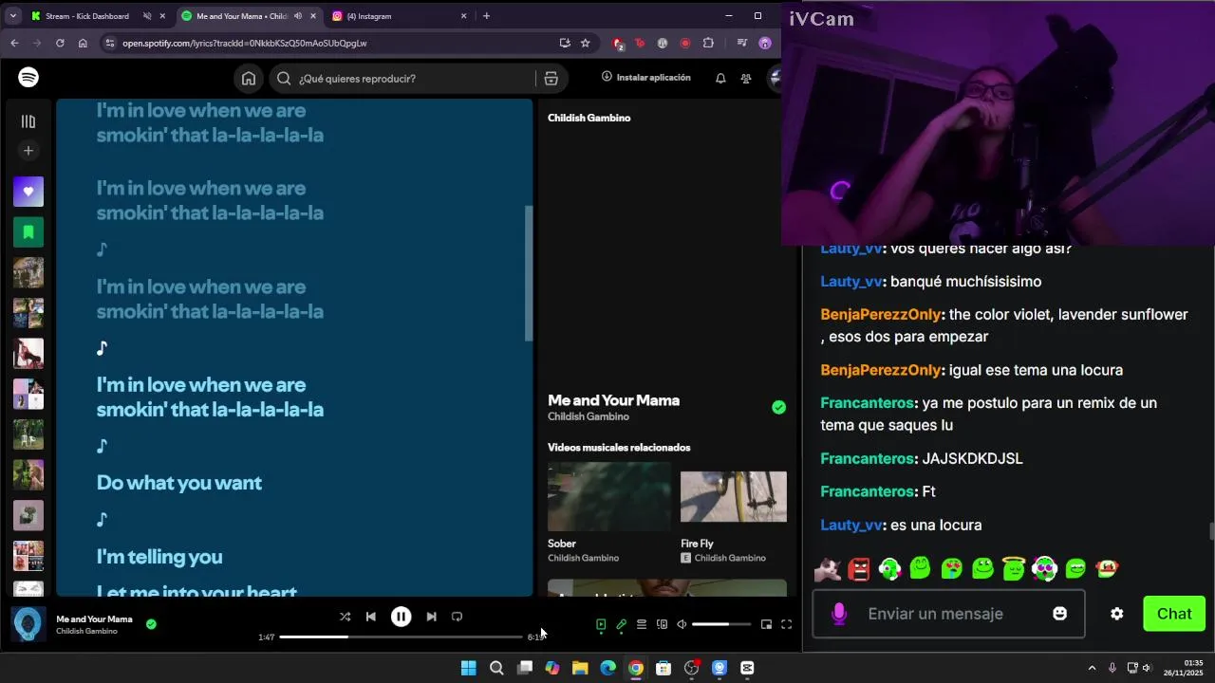The width and height of the screenshot is (1215, 683).
Task: Open Spotify notifications bell
Action: 720,78
